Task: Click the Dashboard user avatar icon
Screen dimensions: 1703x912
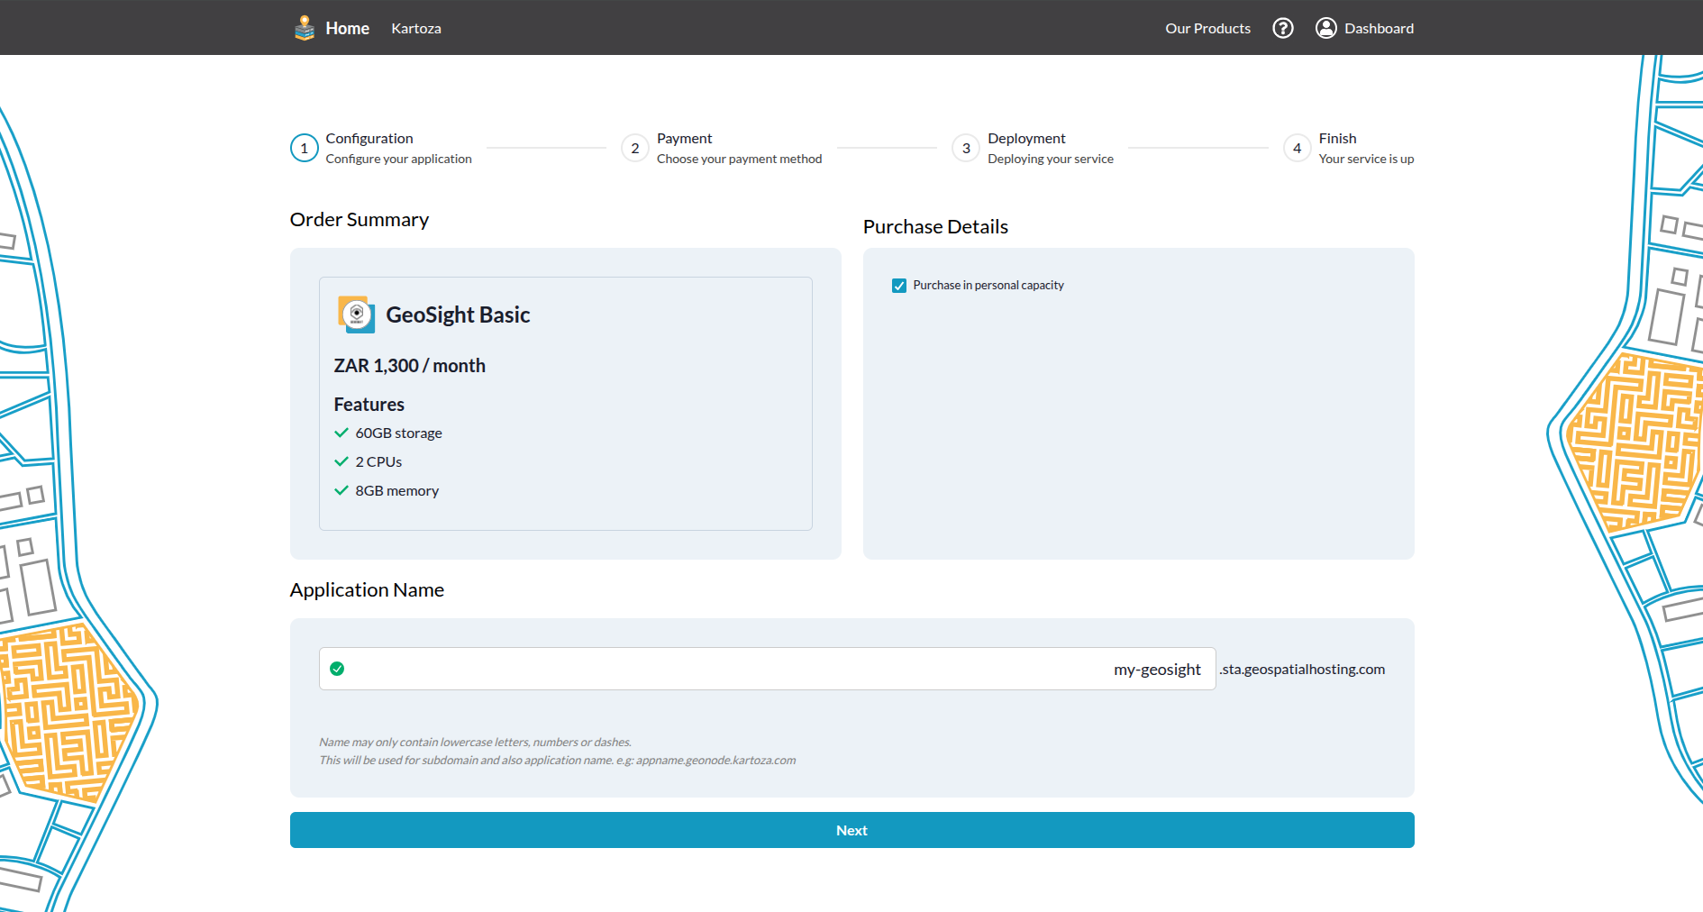Action: click(x=1325, y=28)
